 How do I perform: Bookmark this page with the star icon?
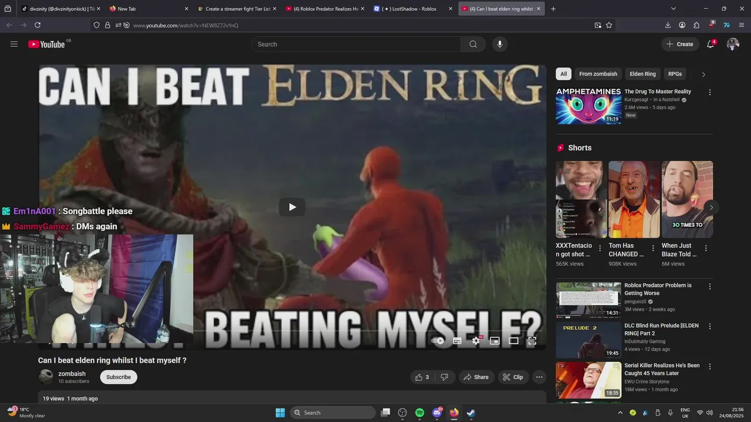tap(609, 25)
